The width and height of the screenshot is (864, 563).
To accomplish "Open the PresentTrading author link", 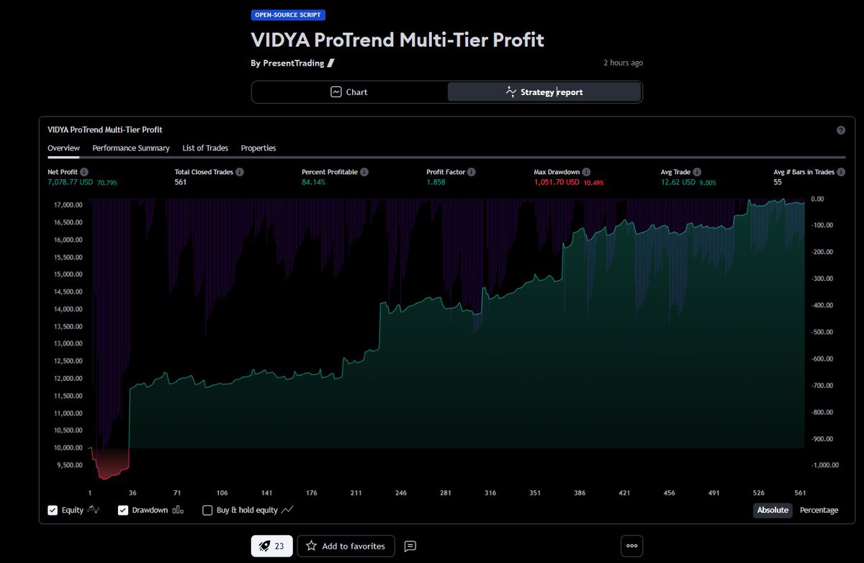I will point(293,63).
